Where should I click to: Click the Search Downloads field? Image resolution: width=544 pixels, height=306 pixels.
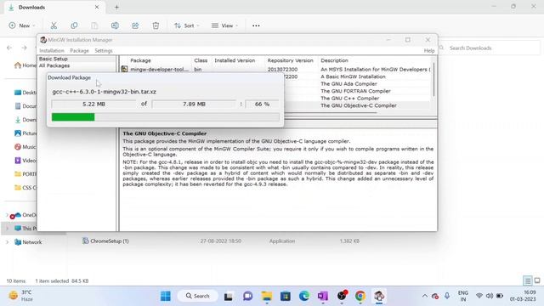[490, 48]
